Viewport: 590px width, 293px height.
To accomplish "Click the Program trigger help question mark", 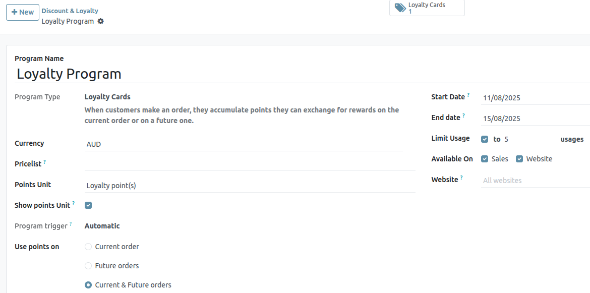I will (x=71, y=224).
